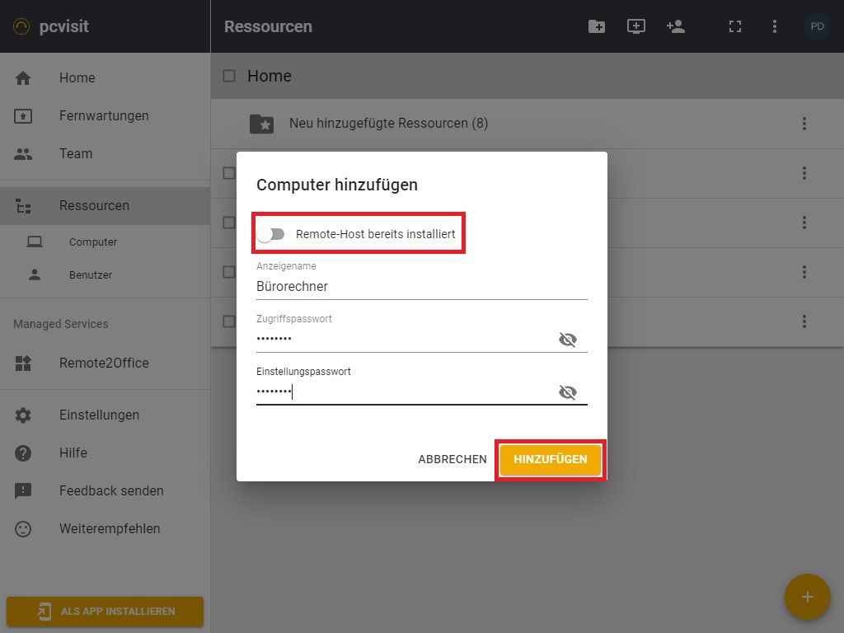Check the Home select-all checkbox
The height and width of the screenshot is (633, 844).
click(229, 76)
